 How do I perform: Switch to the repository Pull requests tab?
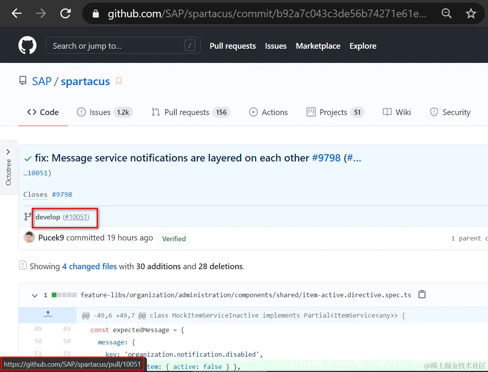(190, 112)
